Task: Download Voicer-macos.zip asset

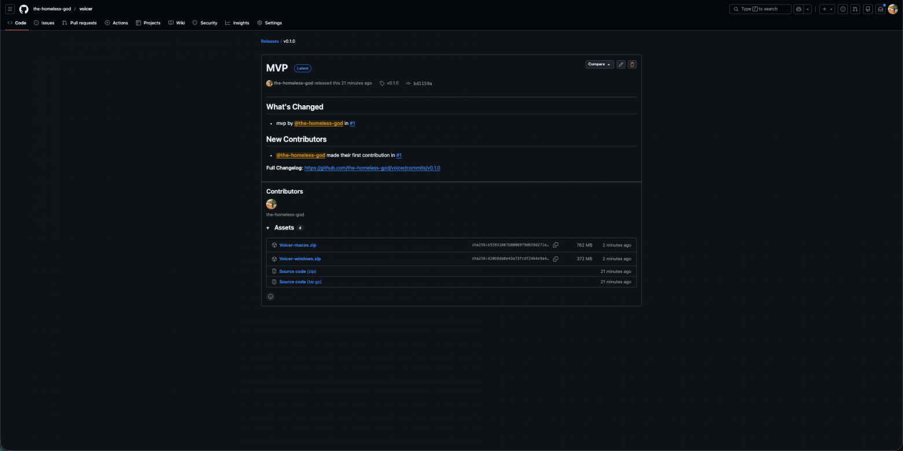Action: tap(298, 245)
